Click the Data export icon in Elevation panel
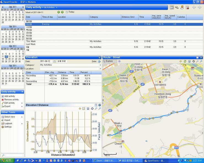 click(x=100, y=61)
